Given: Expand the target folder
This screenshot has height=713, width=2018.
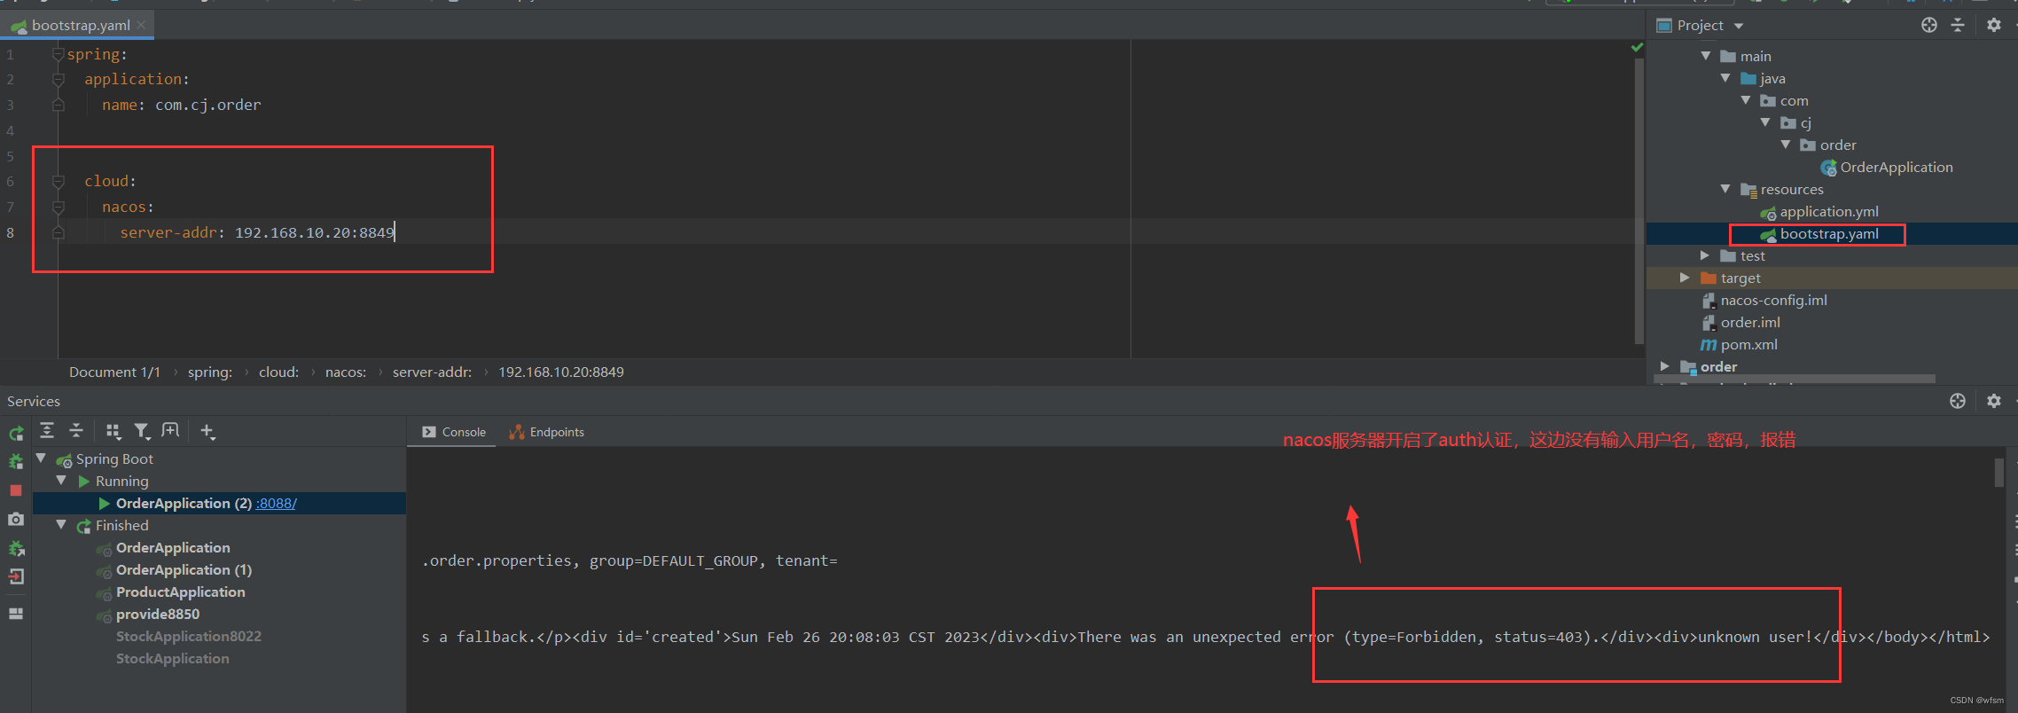Looking at the screenshot, I should 1685,278.
